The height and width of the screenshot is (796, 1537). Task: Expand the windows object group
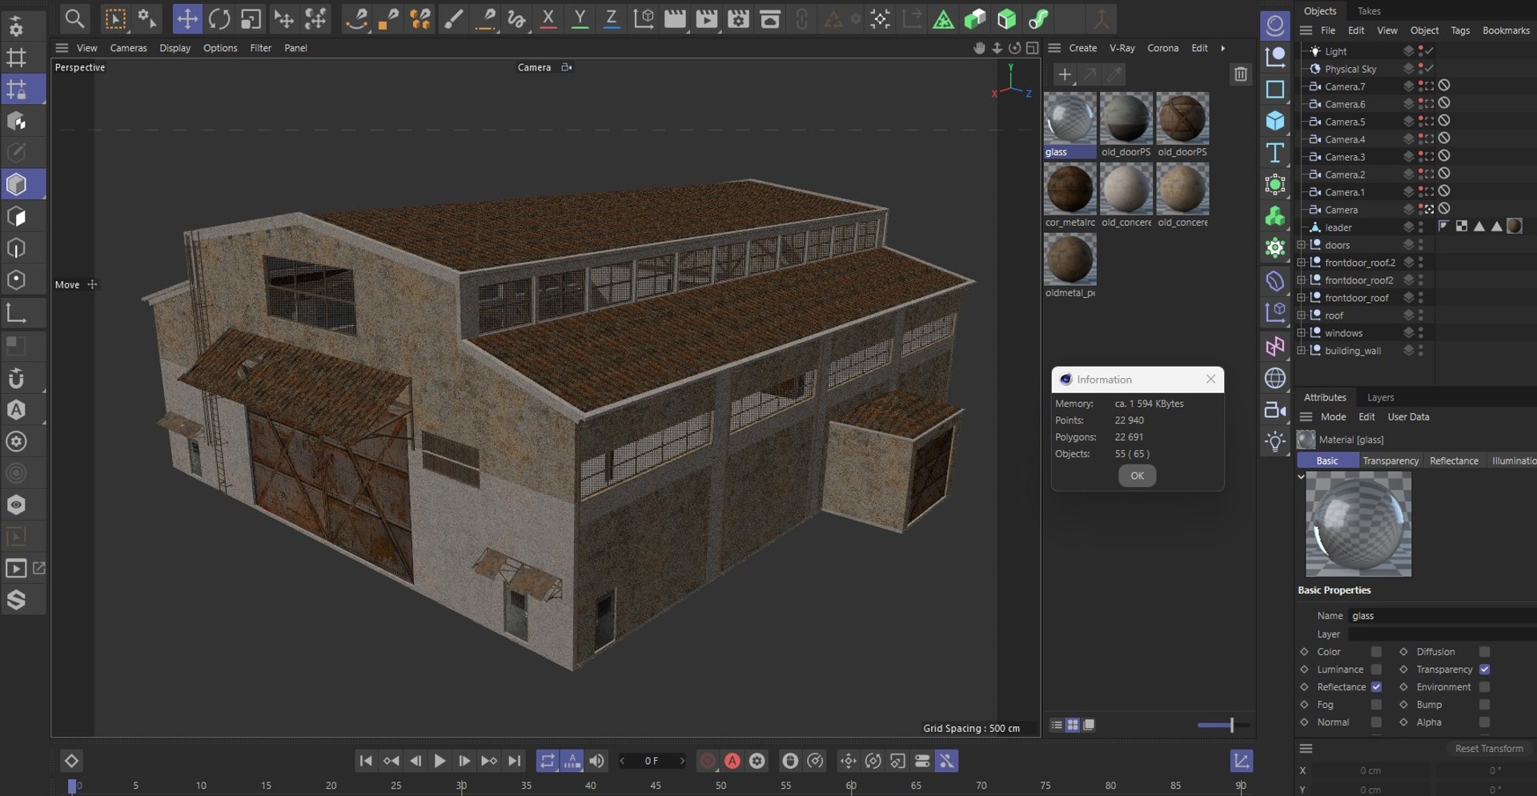1302,333
